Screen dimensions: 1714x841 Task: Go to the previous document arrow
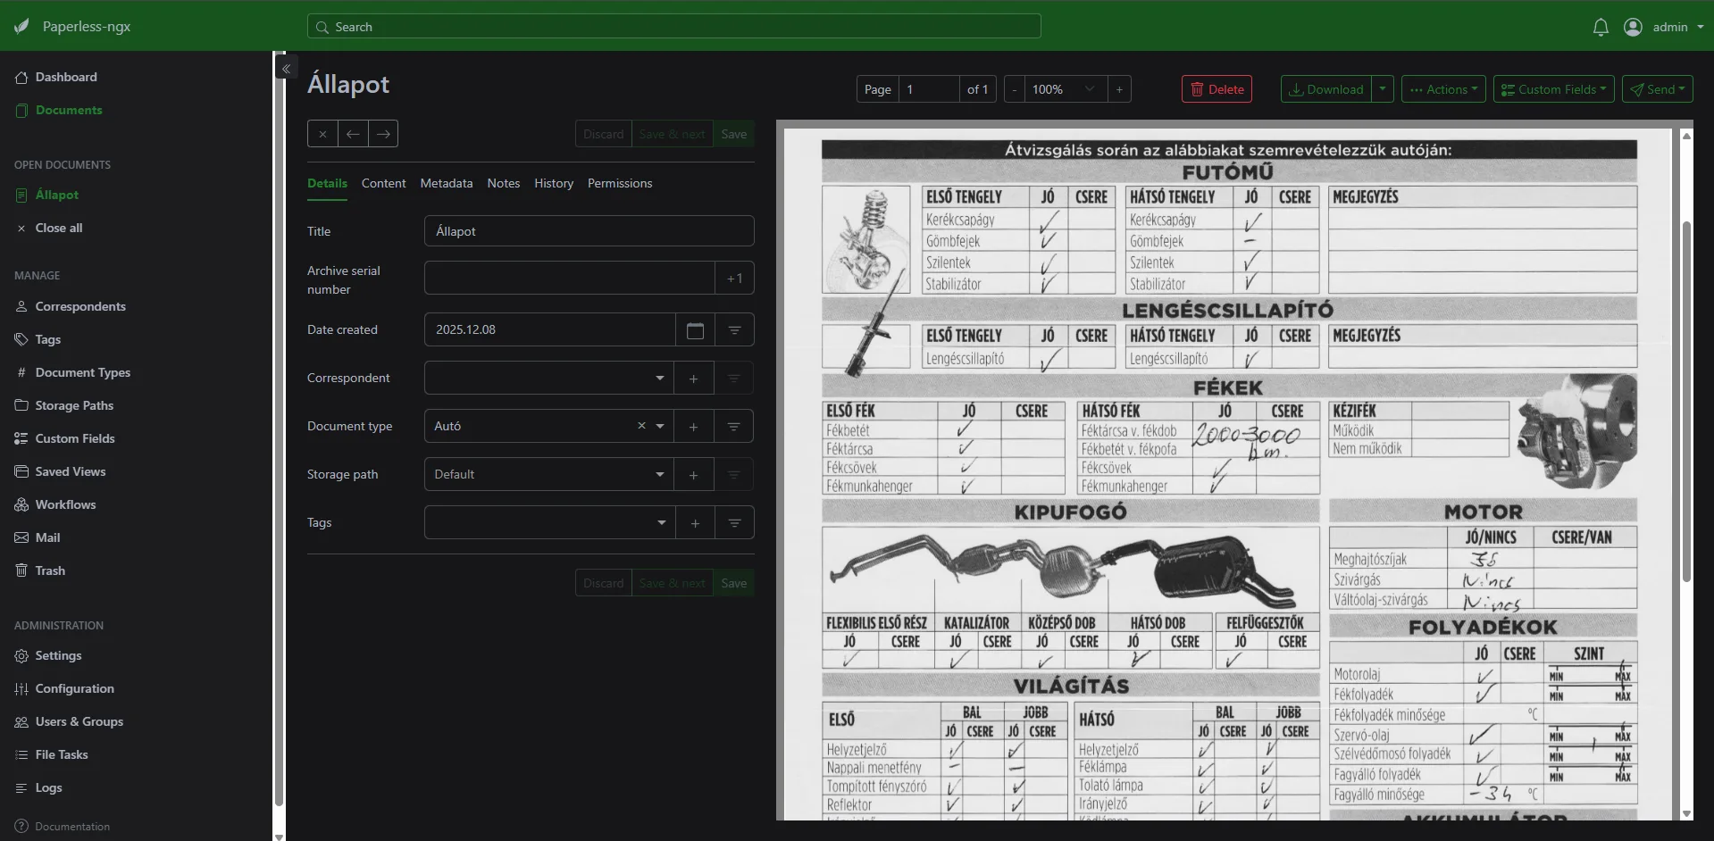[x=353, y=134]
